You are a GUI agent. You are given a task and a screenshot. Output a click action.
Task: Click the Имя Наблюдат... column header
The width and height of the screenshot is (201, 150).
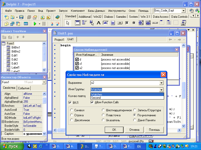tap(87, 55)
